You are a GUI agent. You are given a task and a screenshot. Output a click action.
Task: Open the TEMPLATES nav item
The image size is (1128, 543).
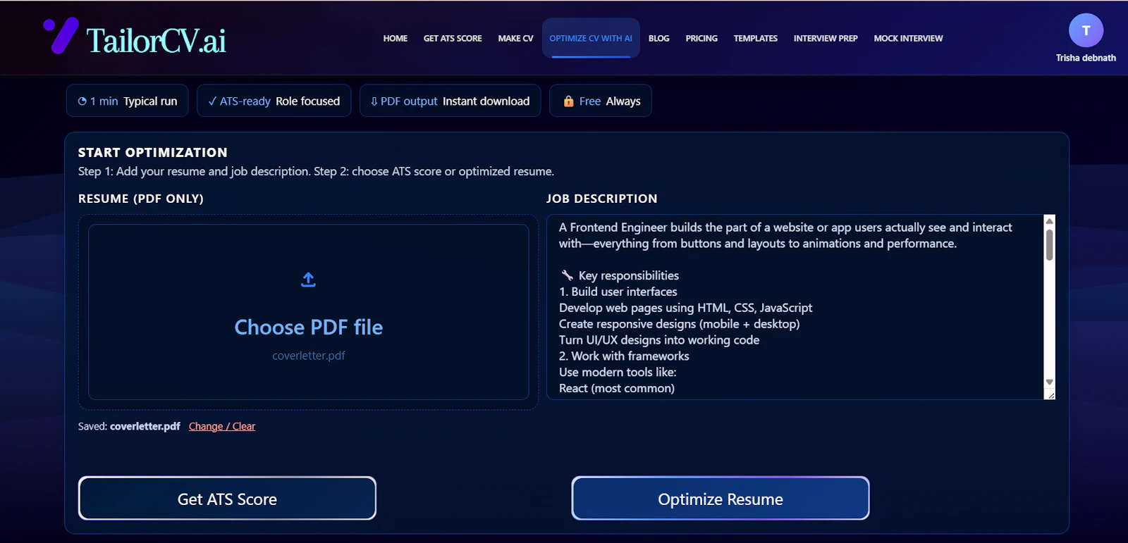point(756,39)
